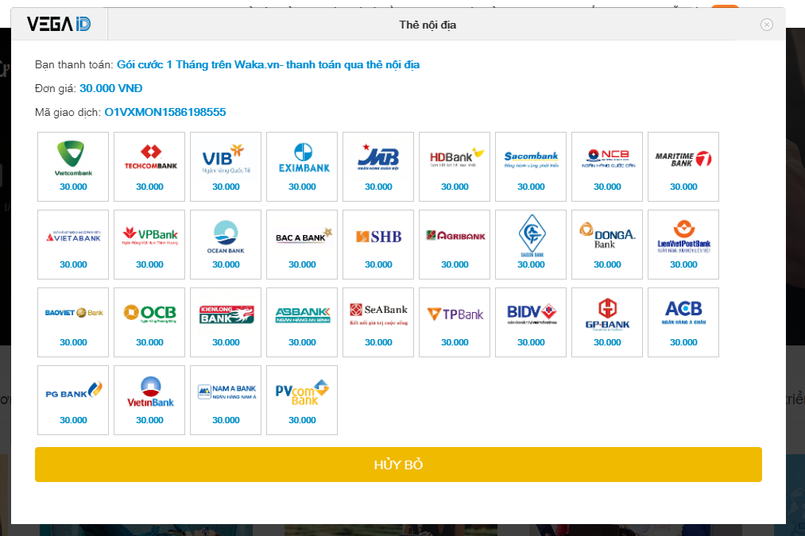Choose MB bank payment tile
The width and height of the screenshot is (805, 536).
pyautogui.click(x=378, y=166)
